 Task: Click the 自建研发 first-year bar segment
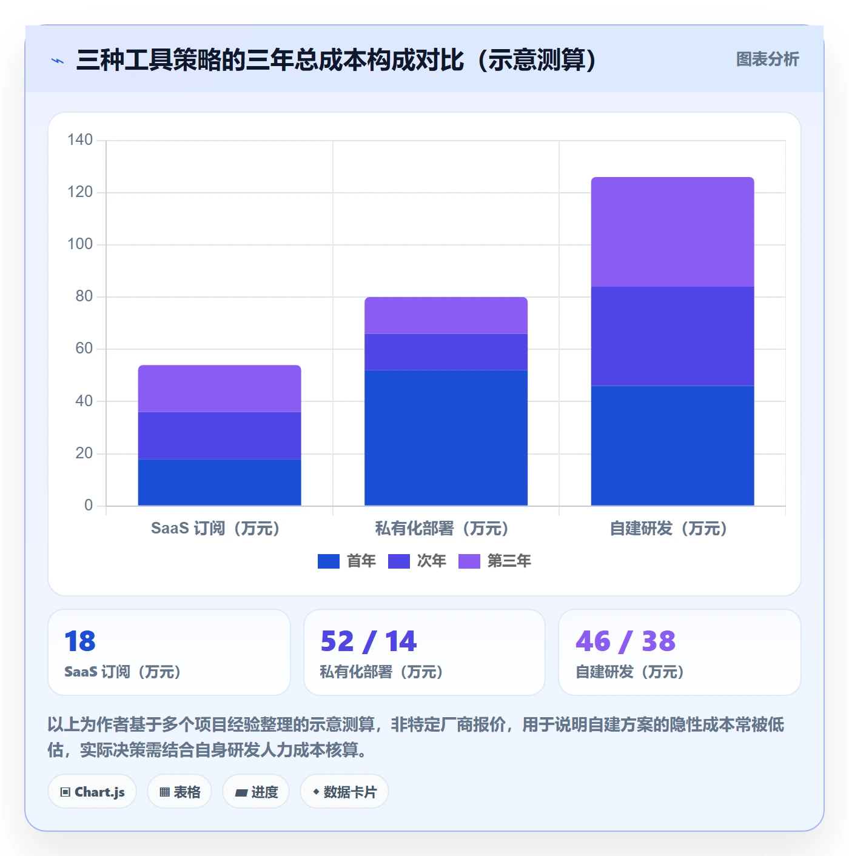pos(673,446)
